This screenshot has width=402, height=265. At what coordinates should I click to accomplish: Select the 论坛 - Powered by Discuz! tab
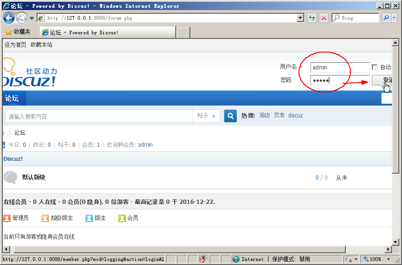pyautogui.click(x=107, y=32)
